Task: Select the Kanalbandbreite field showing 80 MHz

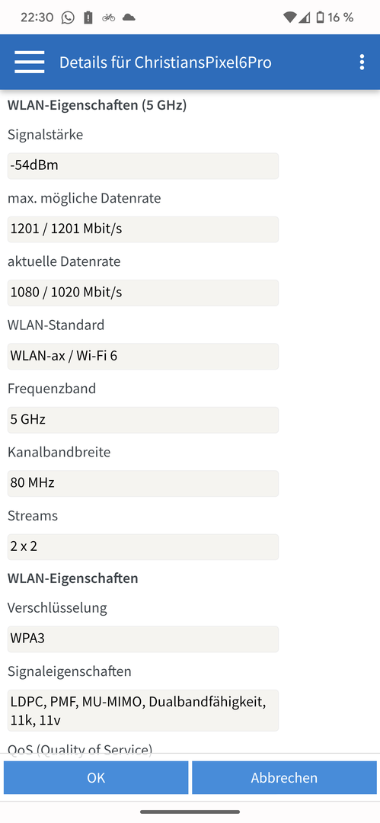Action: [142, 483]
